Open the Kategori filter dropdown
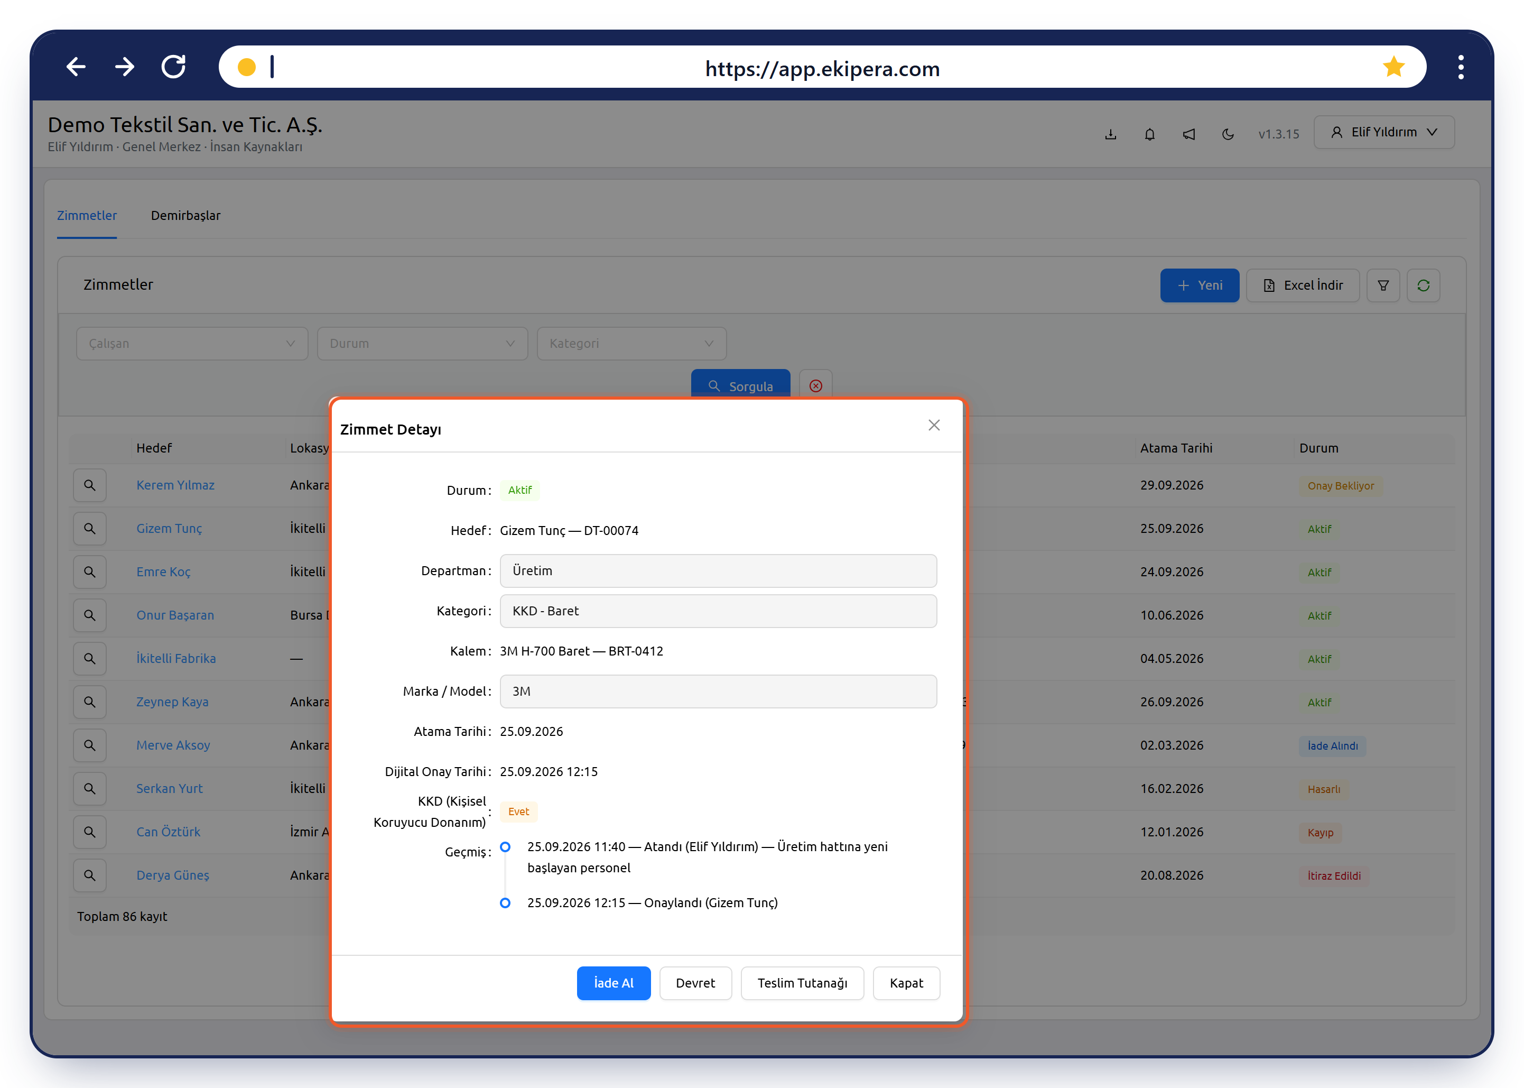 [x=631, y=344]
